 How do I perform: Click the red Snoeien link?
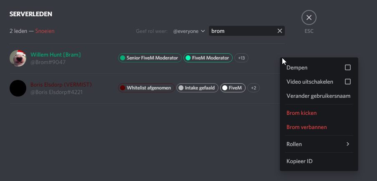click(45, 31)
